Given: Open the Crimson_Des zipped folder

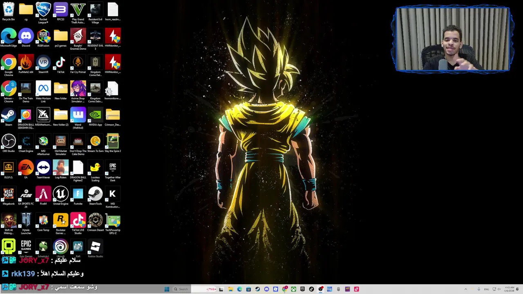Looking at the screenshot, I should point(113,117).
